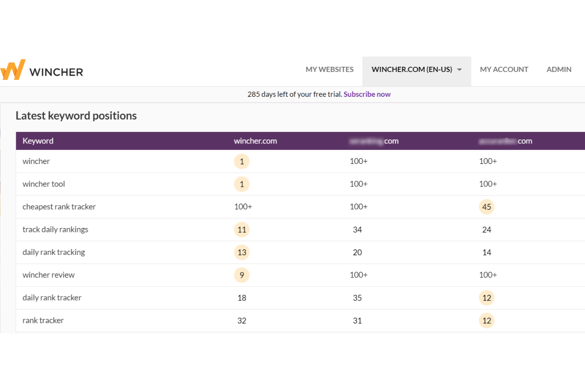Open the Admin menu item
This screenshot has height=390, width=585.
click(x=559, y=70)
